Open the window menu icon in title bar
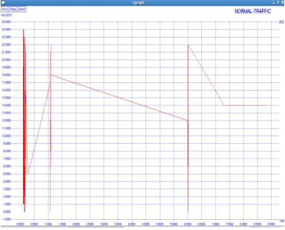The height and width of the screenshot is (230, 285). [3, 3]
